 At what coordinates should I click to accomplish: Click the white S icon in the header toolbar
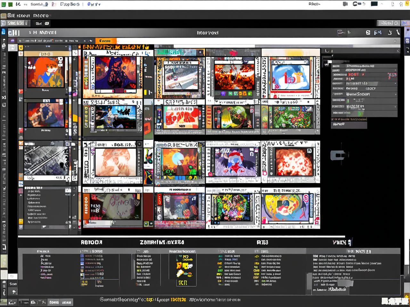coord(368,32)
